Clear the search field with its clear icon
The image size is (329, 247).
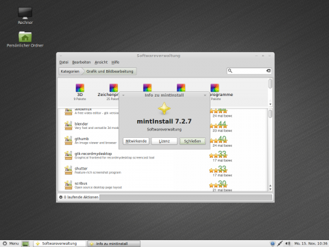[x=269, y=71]
